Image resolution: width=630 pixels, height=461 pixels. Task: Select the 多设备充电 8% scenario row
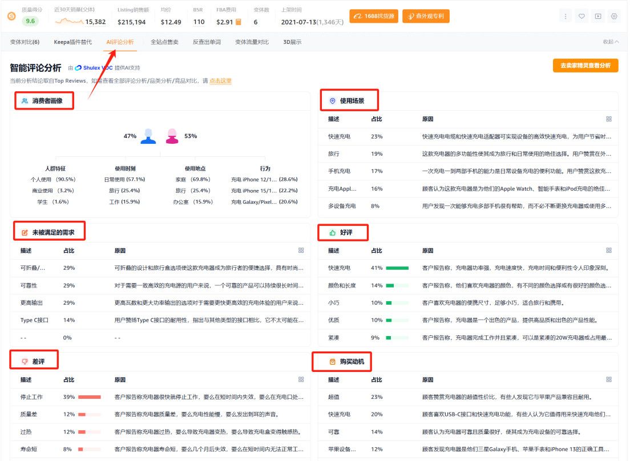coord(468,206)
